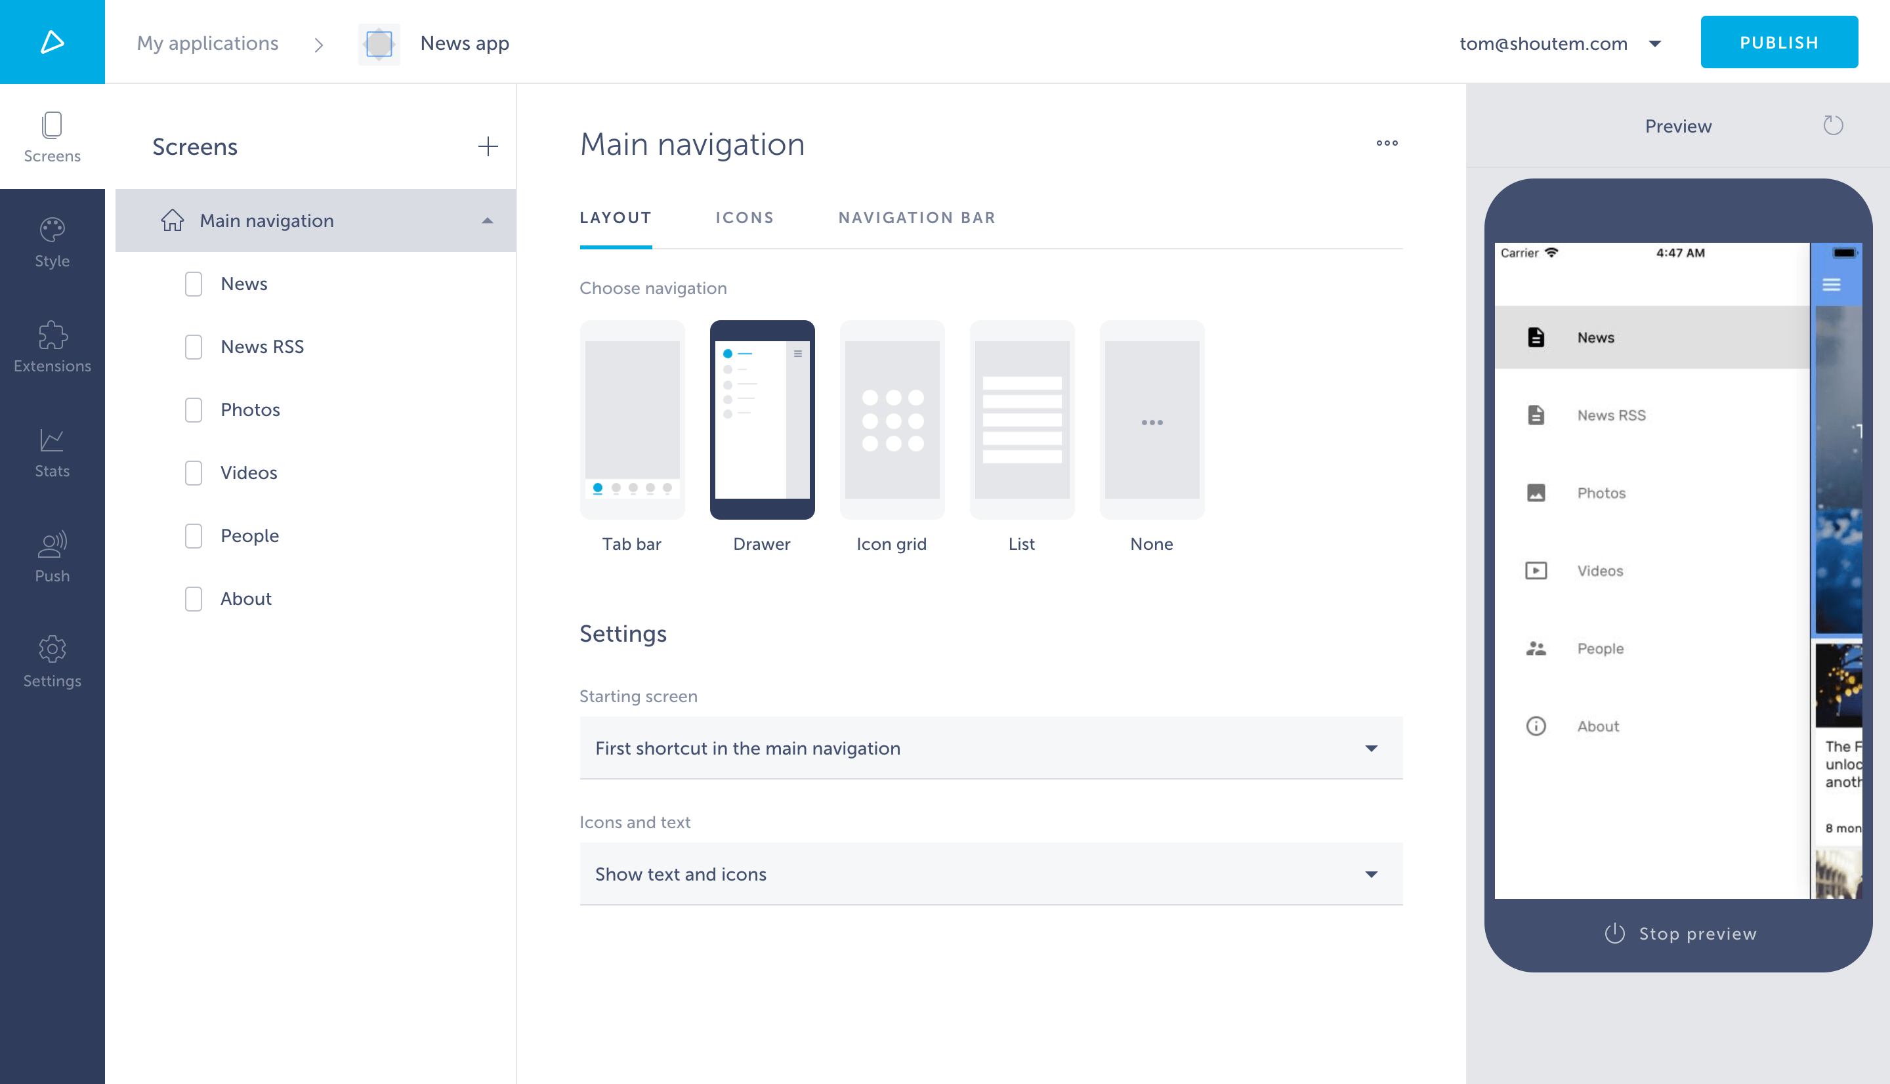
Task: Open the Starting screen dropdown
Action: (x=990, y=747)
